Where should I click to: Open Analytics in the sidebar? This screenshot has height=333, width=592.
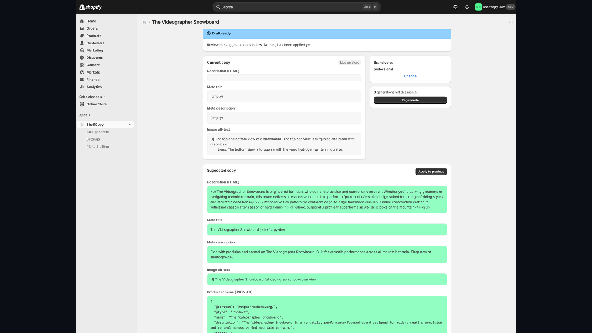[94, 87]
